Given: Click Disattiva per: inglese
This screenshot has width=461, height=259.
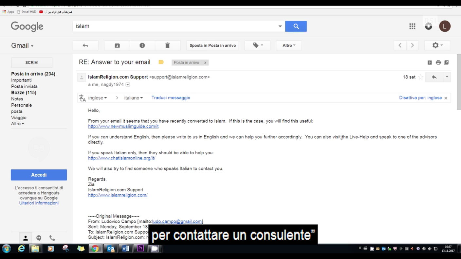Looking at the screenshot, I should pyautogui.click(x=420, y=98).
